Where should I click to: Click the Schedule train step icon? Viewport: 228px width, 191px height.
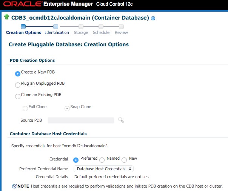pyautogui.click(x=101, y=26)
